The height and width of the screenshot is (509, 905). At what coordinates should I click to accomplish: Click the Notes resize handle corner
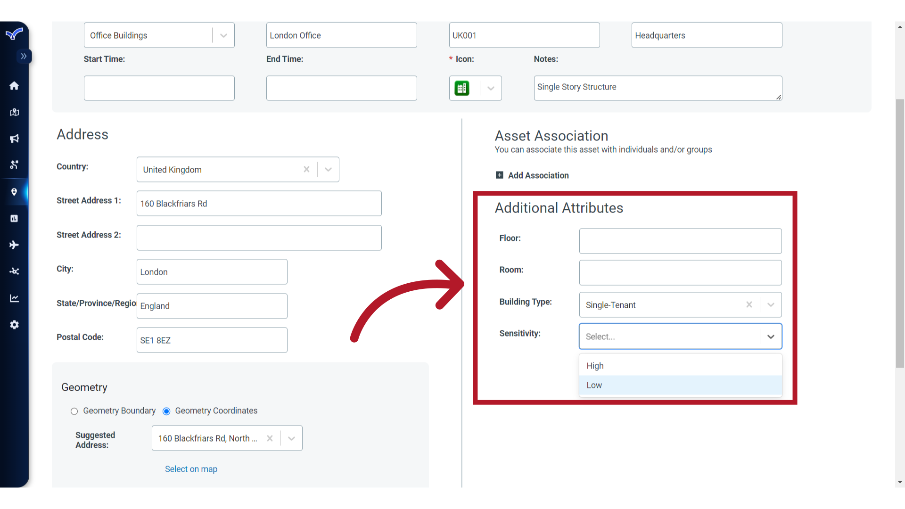click(779, 97)
